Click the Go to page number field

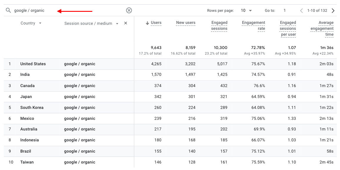pyautogui.click(x=285, y=11)
